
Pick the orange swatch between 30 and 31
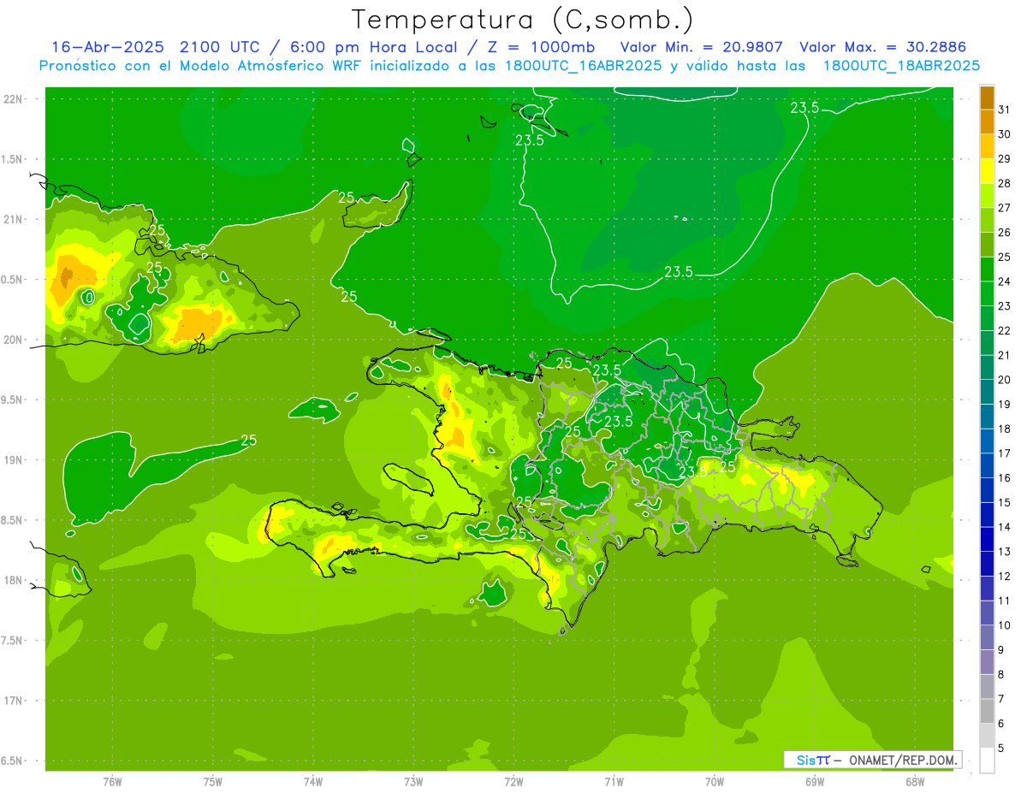tap(987, 122)
